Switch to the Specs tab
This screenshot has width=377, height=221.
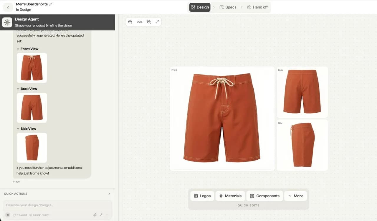pos(228,7)
